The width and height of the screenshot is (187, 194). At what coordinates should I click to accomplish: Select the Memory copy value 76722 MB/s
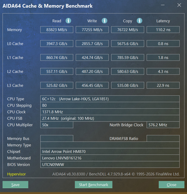pos(128,29)
